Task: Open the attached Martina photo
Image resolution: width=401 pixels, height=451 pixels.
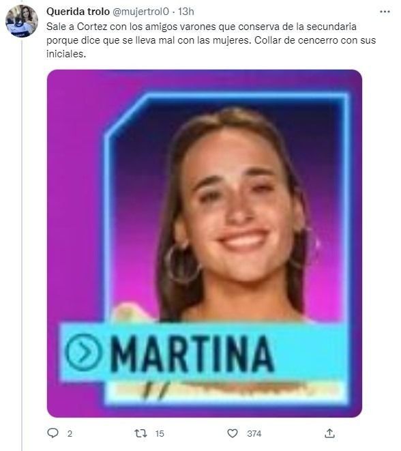Action: coord(205,244)
